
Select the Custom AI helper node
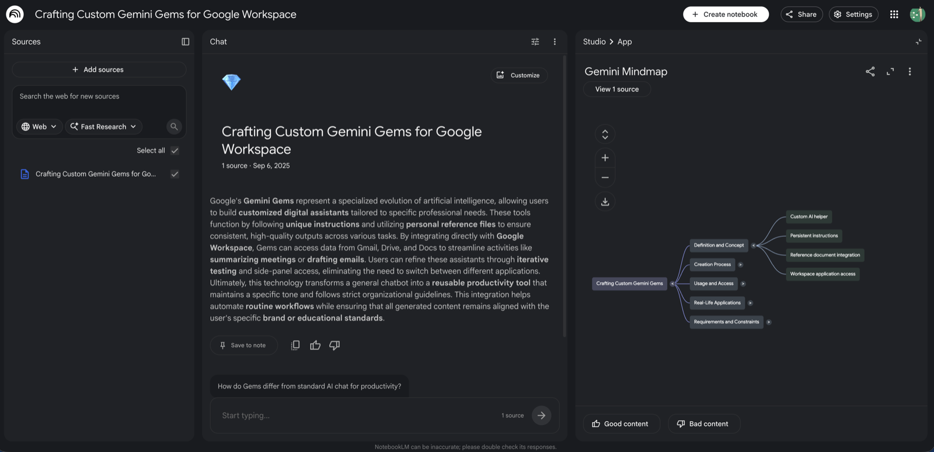[x=808, y=216]
